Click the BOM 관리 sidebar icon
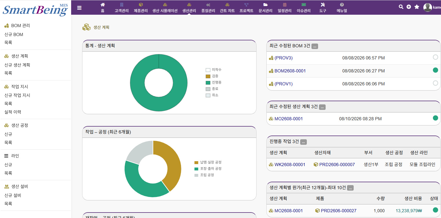Viewport: 441px width, 218px height. click(7, 26)
